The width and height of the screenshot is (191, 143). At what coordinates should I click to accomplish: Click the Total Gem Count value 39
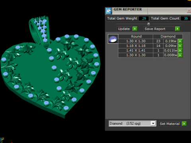186,18
